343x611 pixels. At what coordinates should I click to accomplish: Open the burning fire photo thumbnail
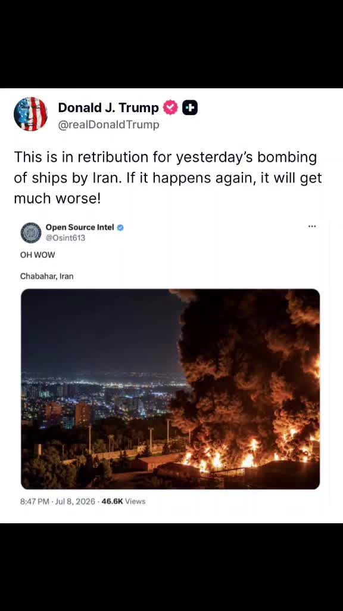click(170, 389)
